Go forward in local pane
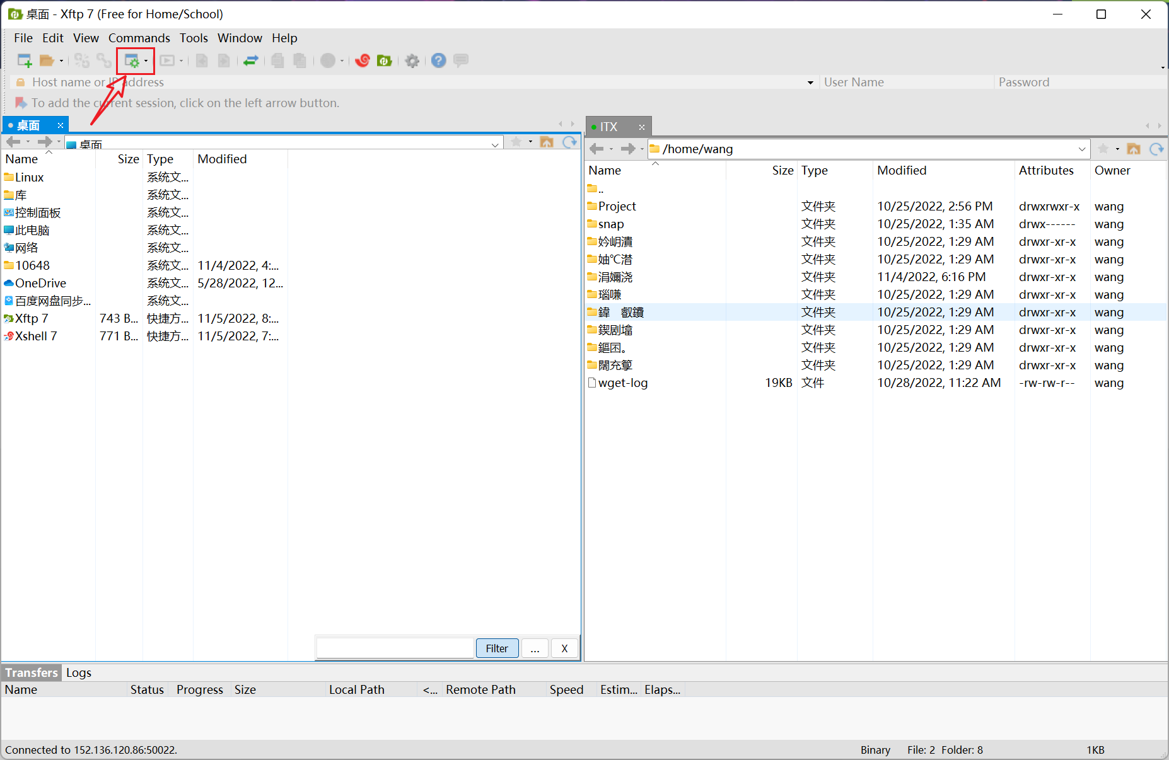The width and height of the screenshot is (1169, 760). click(44, 142)
